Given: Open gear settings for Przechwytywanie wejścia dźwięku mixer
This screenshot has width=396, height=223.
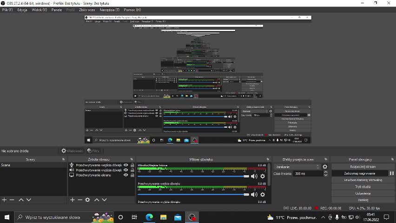Looking at the screenshot, I should click(263, 195).
